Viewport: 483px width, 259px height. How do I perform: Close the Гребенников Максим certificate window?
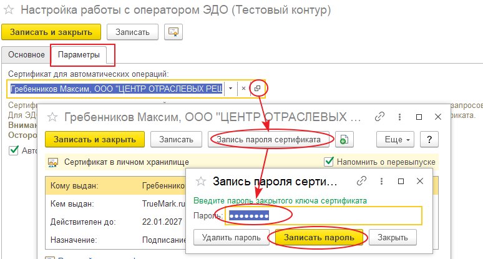[437, 117]
